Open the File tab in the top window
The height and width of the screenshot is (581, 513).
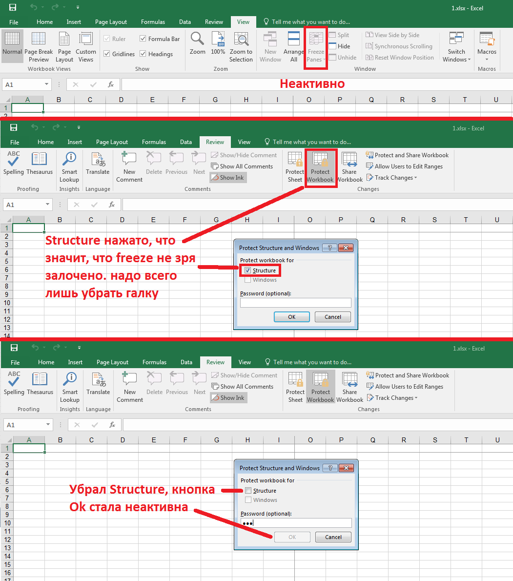pyautogui.click(x=14, y=22)
